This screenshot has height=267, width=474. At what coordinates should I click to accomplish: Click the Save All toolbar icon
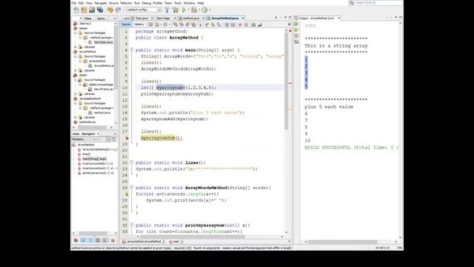point(100,10)
